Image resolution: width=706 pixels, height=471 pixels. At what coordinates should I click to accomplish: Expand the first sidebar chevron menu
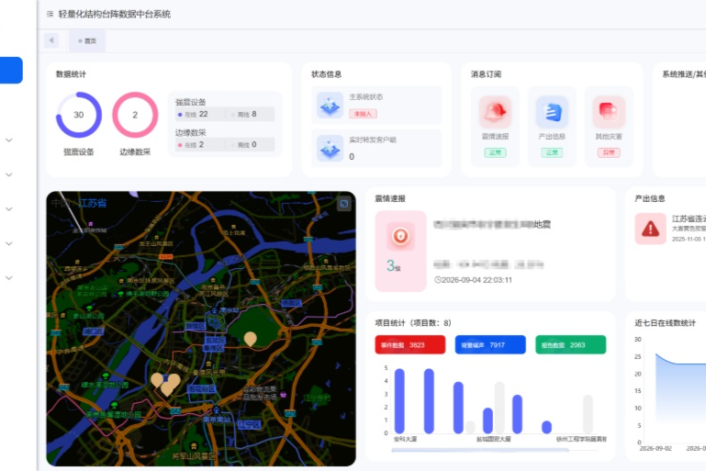coord(9,140)
